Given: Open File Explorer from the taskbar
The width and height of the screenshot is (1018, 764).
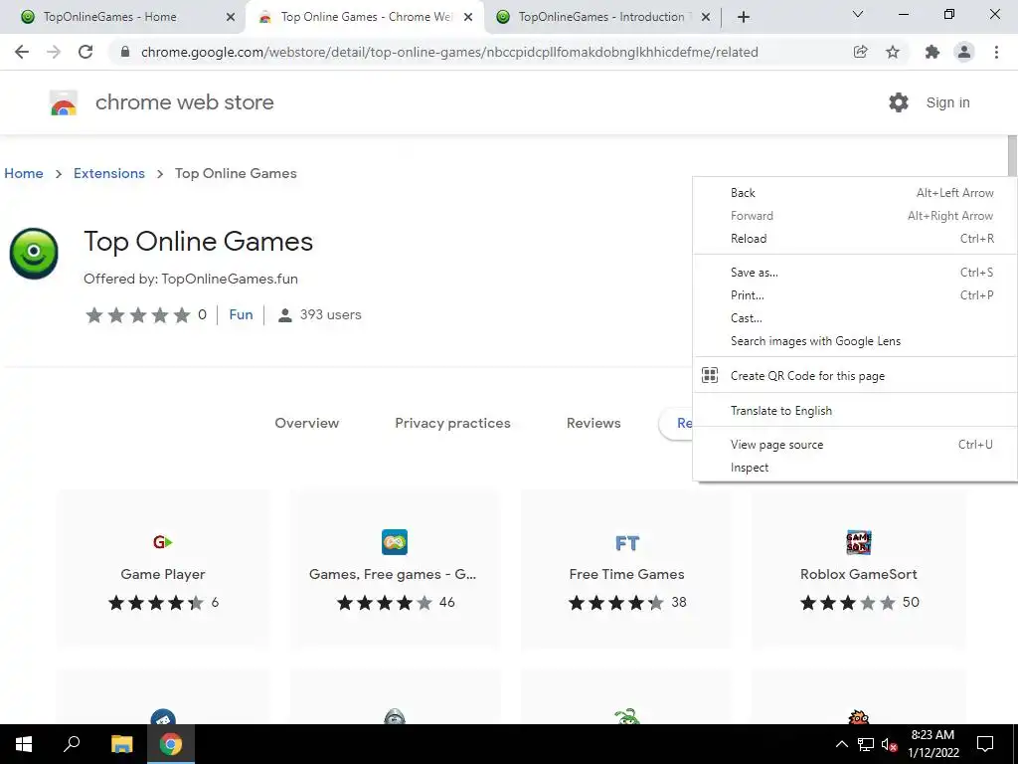Looking at the screenshot, I should point(121,744).
